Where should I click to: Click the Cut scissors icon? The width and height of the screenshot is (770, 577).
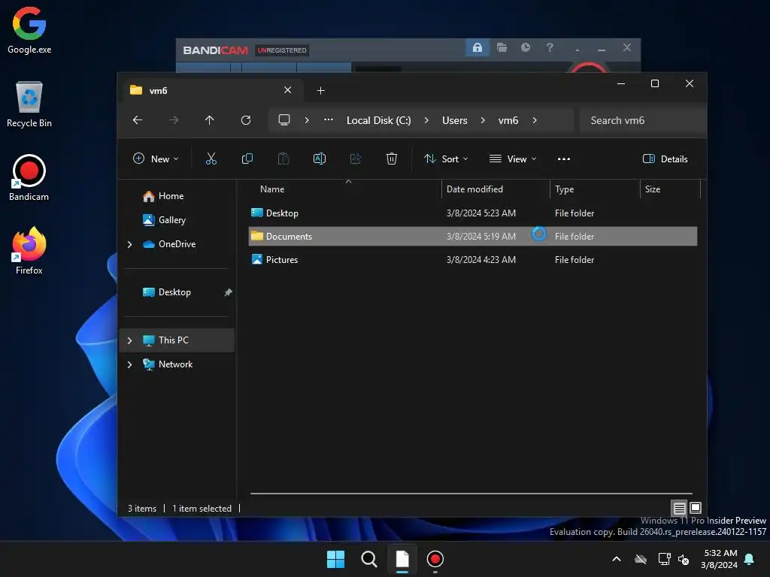(x=211, y=159)
